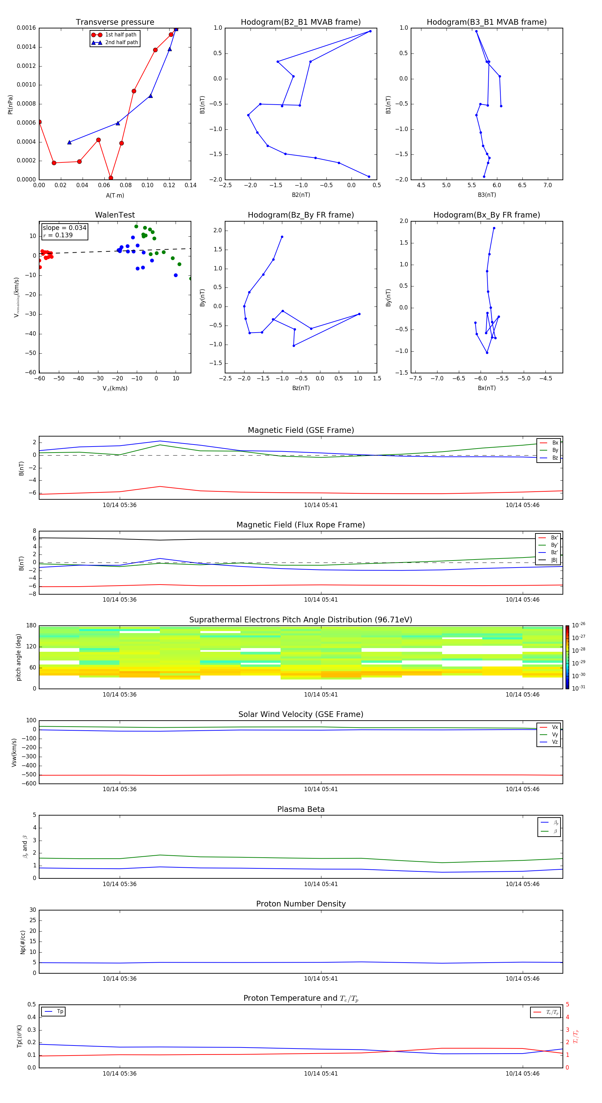Screen dimensions: 602x1103
Task: Click the 'Magnetic Field (GSE Frame)' title
Action: point(301,430)
